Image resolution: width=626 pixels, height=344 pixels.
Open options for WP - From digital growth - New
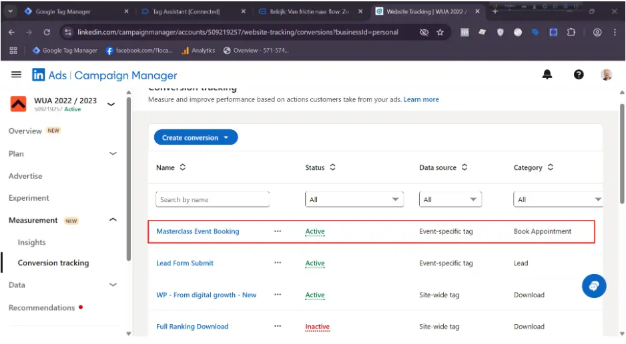click(x=278, y=295)
